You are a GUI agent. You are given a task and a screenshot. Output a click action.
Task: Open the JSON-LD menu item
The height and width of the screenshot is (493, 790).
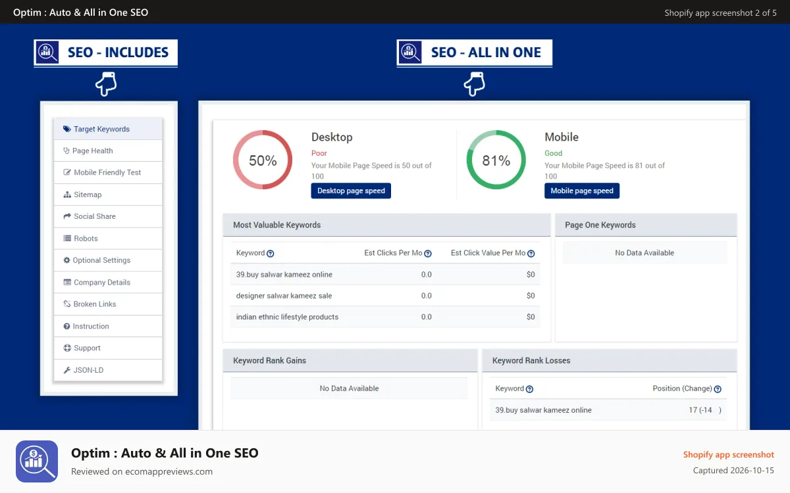tap(108, 370)
